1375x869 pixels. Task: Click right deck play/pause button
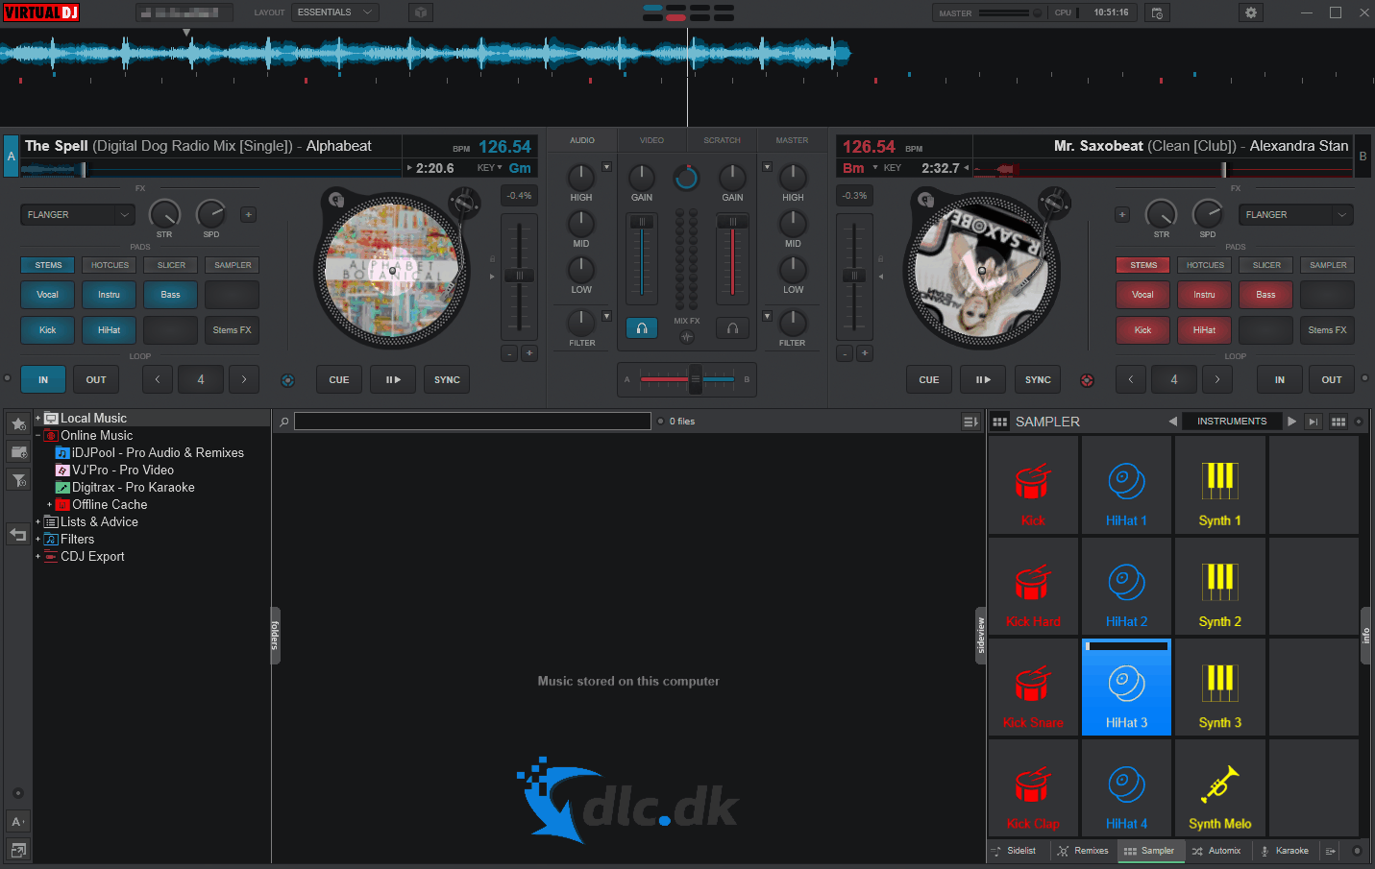(x=983, y=380)
